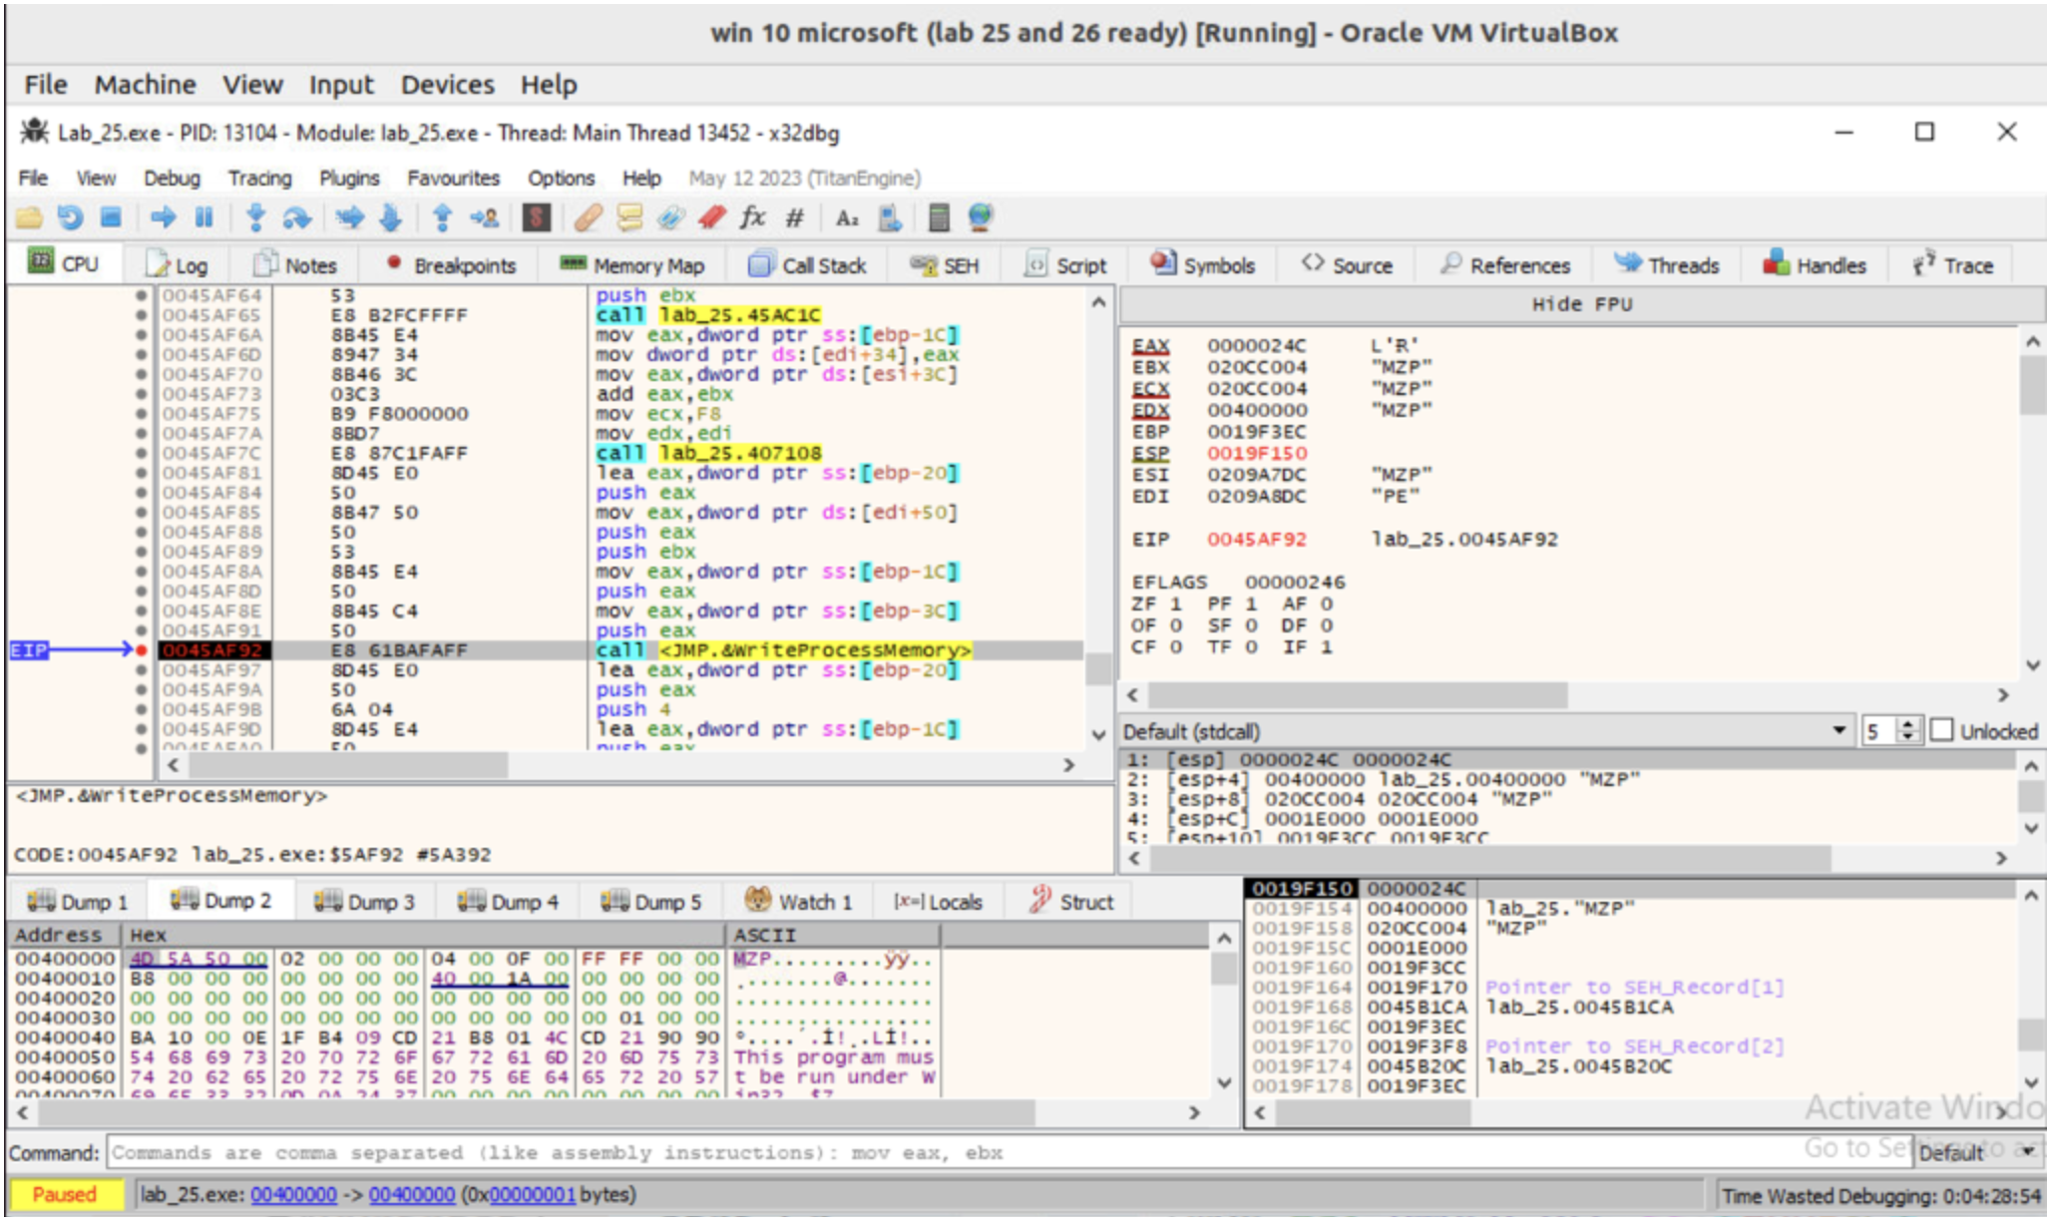Restart the debugged program from toolbar
The width and height of the screenshot is (2049, 1227).
[70, 217]
